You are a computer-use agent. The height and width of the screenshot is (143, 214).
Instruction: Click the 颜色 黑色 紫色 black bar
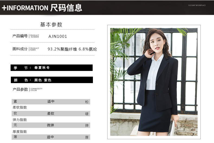click(52, 80)
